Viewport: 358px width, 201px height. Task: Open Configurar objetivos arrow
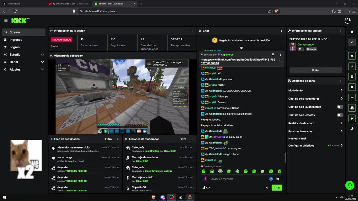tap(341, 145)
